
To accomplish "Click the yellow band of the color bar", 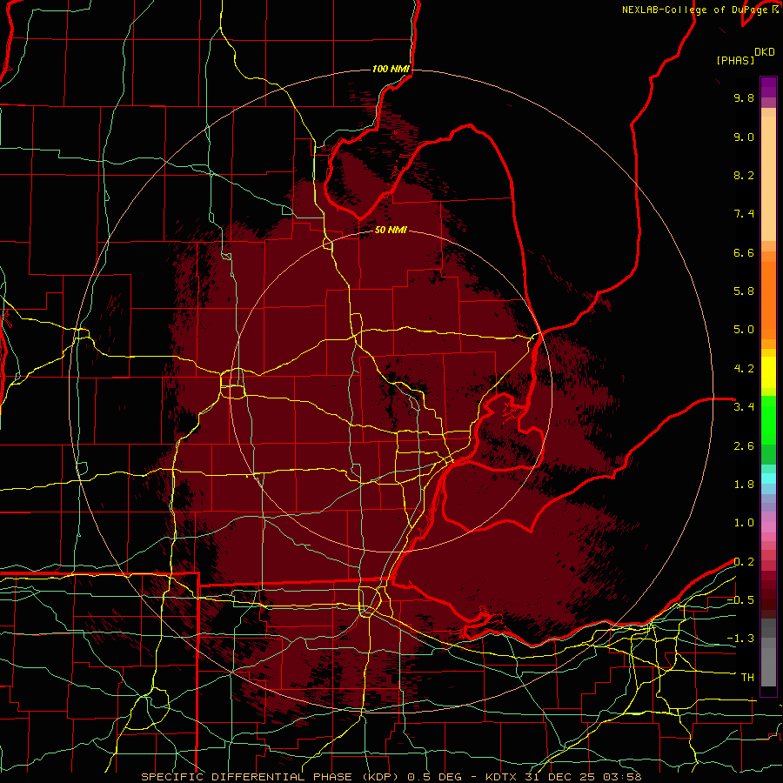I will [x=768, y=372].
